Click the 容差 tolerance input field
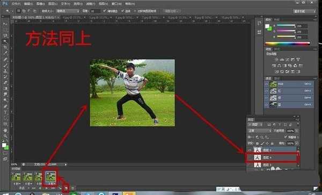Screen dimensions: 322x195 point(95,11)
